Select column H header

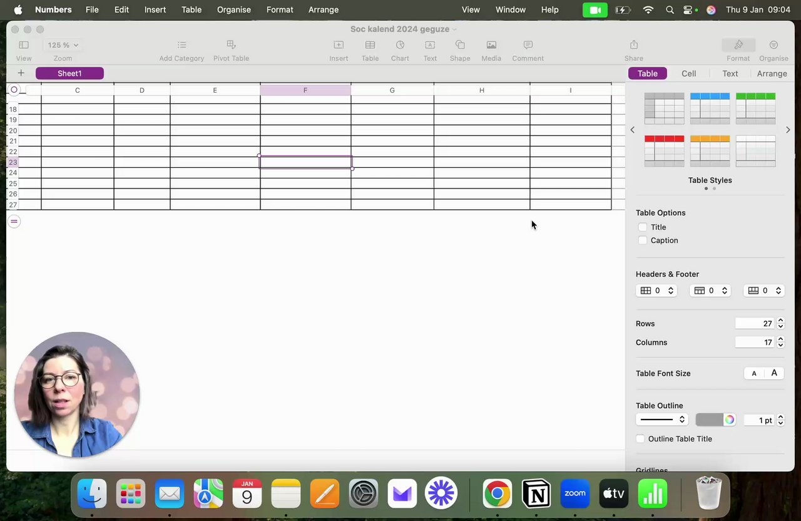click(482, 90)
